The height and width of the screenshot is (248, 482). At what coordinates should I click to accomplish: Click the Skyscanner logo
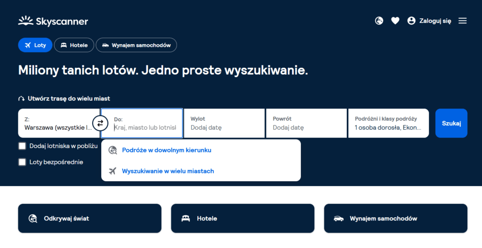[53, 21]
